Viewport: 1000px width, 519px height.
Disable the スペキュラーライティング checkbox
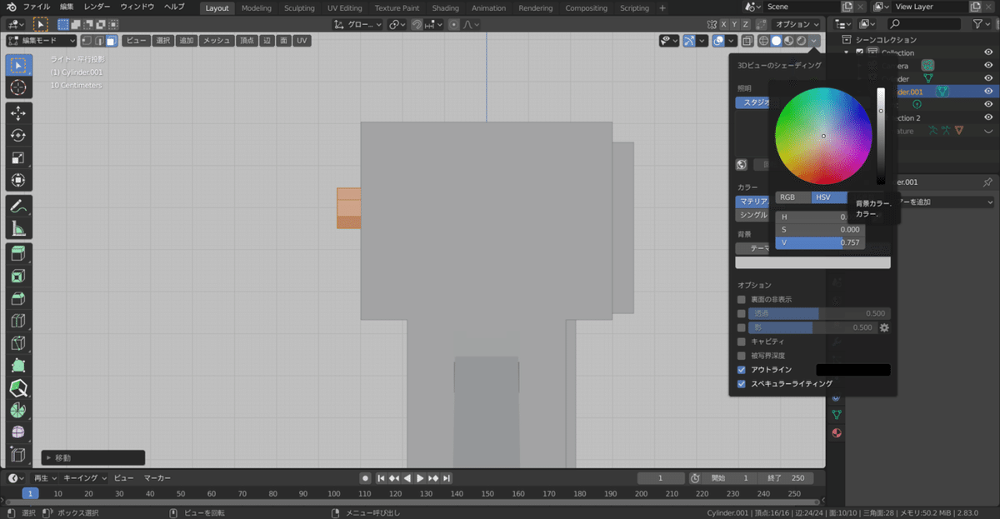742,384
